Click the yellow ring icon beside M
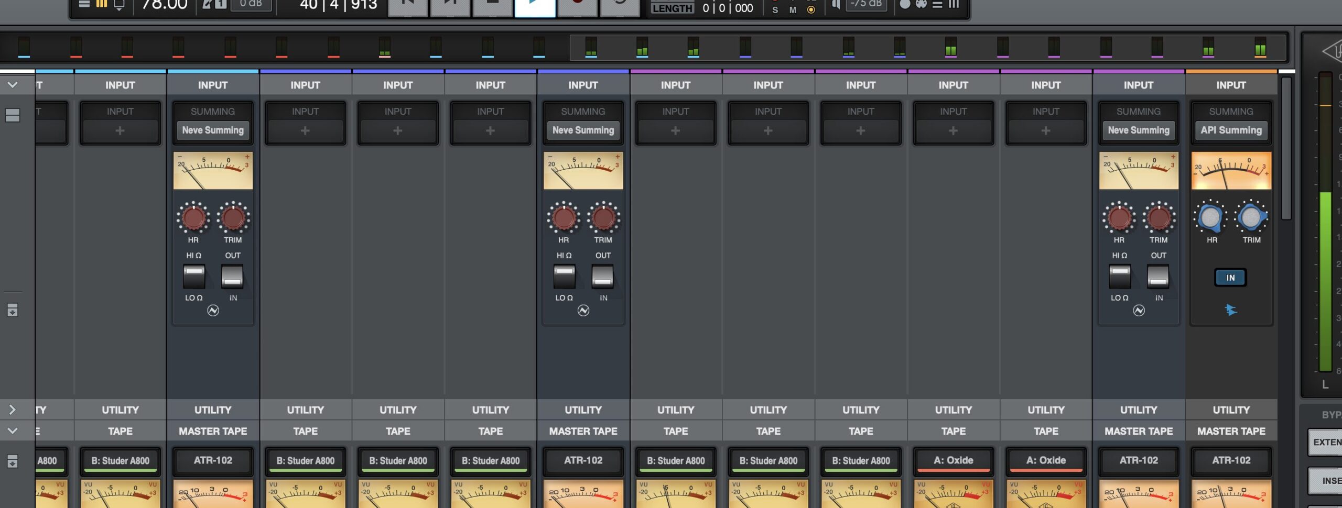Viewport: 1342px width, 508px height. click(811, 10)
